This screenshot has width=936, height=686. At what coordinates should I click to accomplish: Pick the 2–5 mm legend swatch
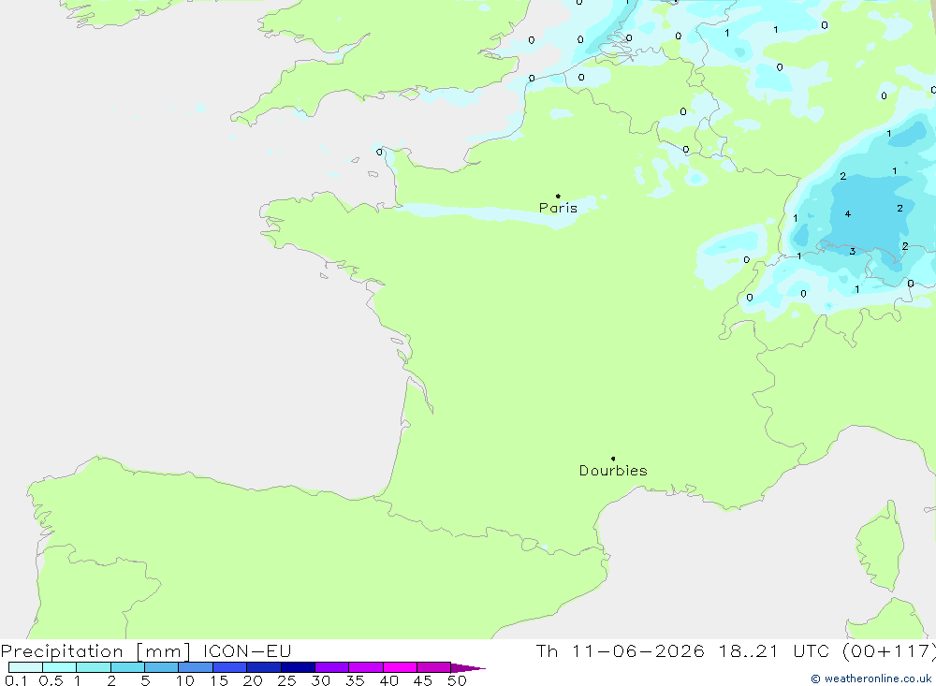(127, 667)
